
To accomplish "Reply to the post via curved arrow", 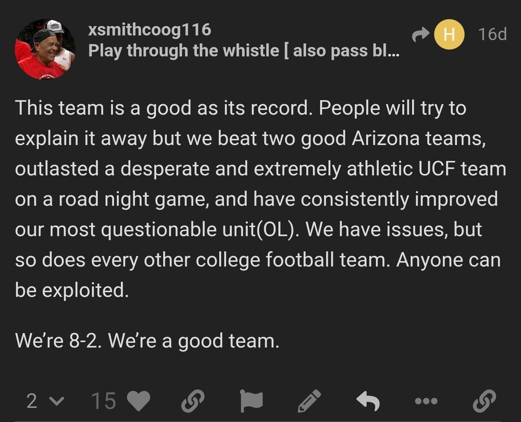I will [368, 401].
